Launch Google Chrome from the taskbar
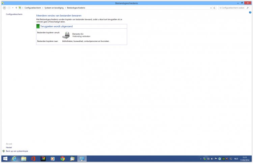Viewport: 253px width, 163px height. [x=63, y=159]
